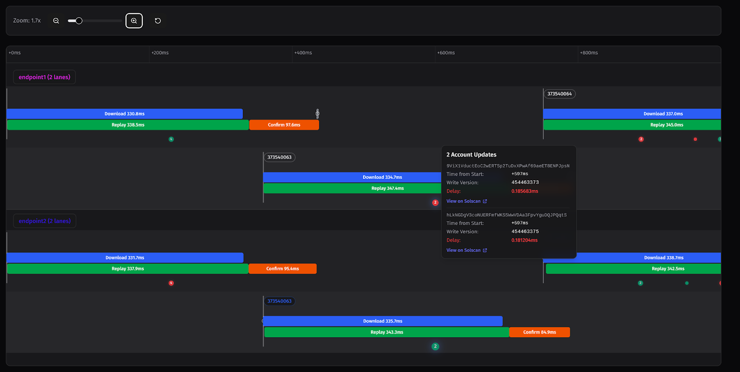
Task: Click the zoom out magnifier icon
Action: pos(56,21)
